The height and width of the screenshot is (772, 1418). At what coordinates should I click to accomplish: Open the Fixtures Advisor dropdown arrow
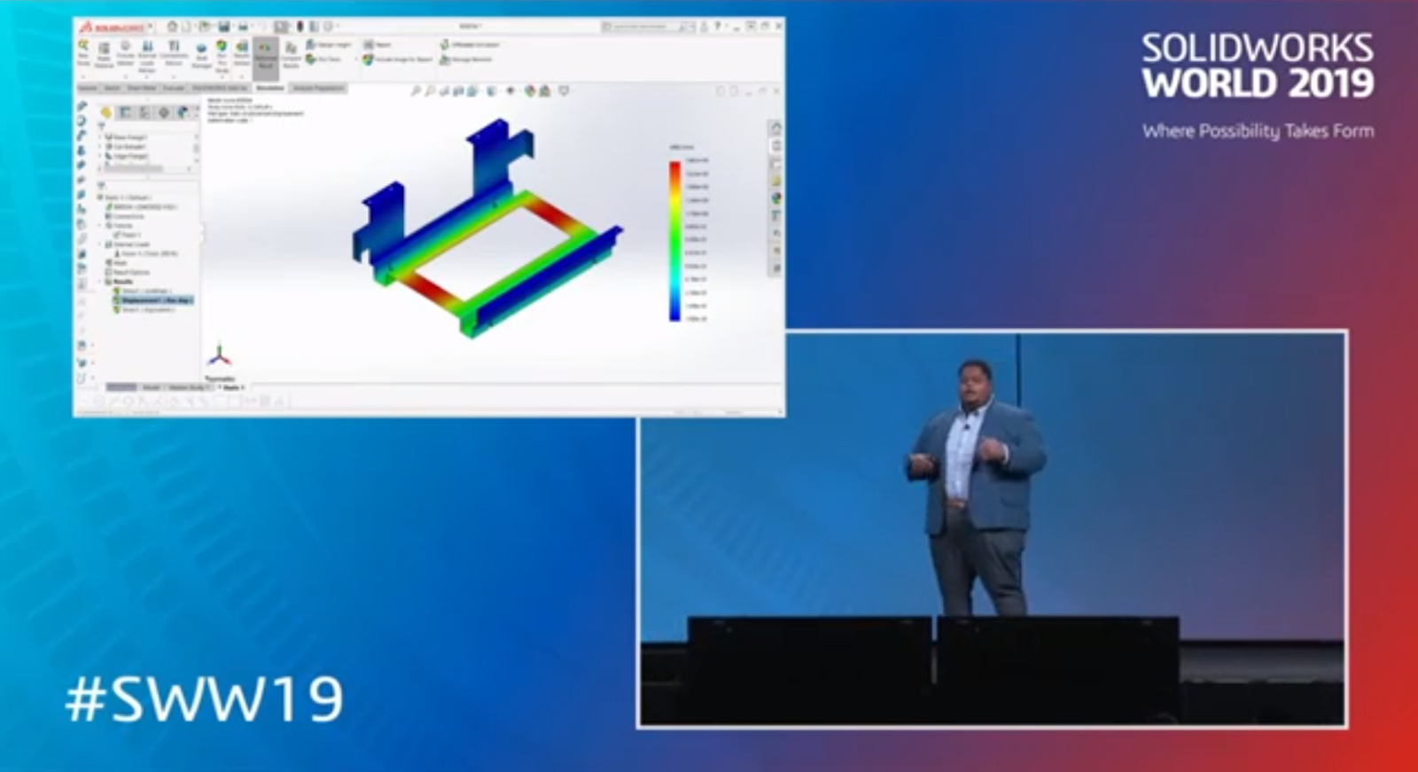coord(126,77)
